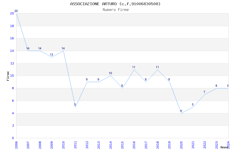Select the data label 9 above 2019
This screenshot has height=150, width=231.
(169, 80)
